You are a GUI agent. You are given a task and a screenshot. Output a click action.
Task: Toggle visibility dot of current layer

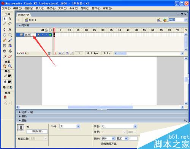click(x=42, y=35)
